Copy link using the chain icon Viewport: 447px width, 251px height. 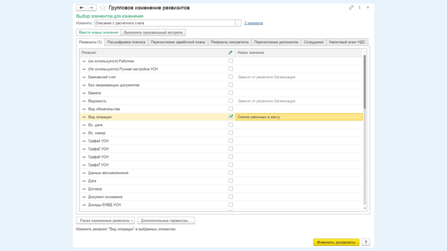[351, 7]
